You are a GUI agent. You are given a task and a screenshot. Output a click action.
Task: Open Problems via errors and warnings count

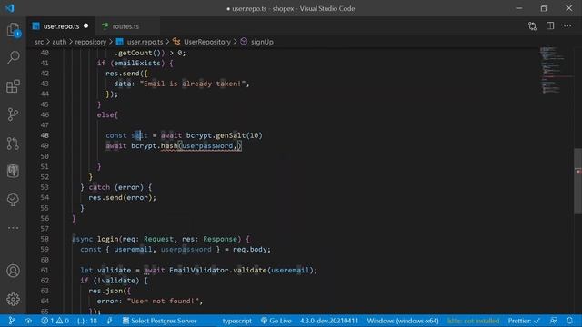[55, 321]
